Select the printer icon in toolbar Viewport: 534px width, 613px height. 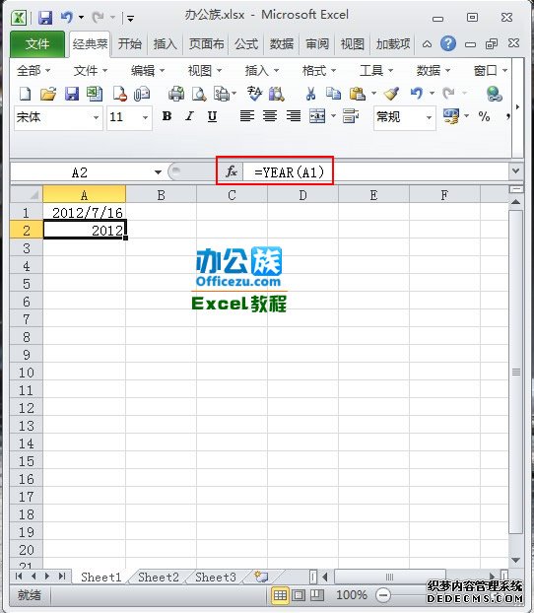[176, 94]
